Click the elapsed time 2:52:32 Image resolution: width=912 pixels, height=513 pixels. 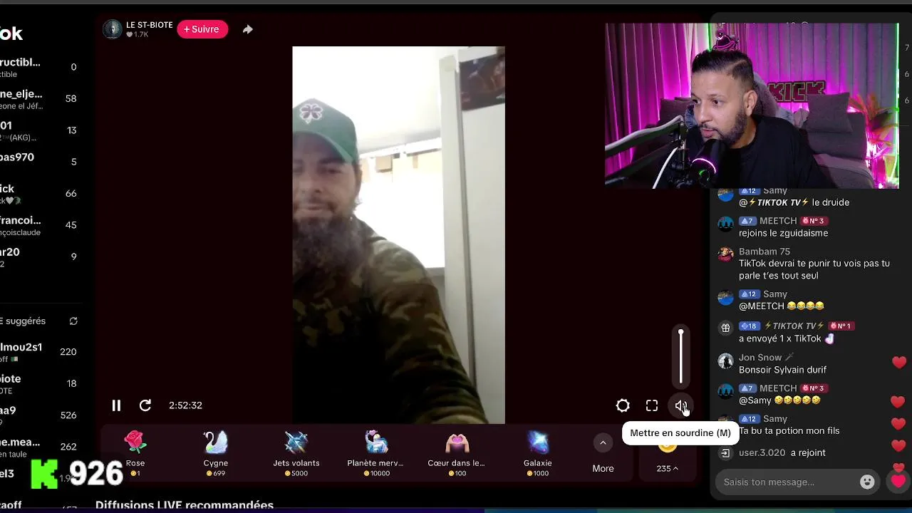[x=185, y=405]
